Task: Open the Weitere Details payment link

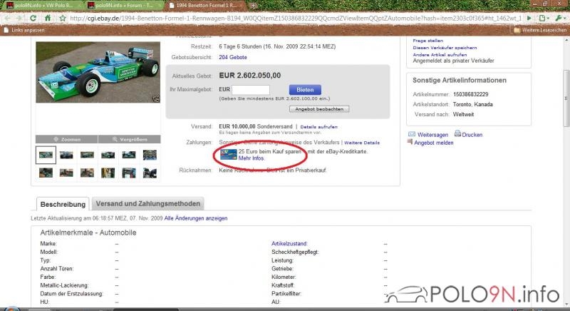Action: point(362,143)
